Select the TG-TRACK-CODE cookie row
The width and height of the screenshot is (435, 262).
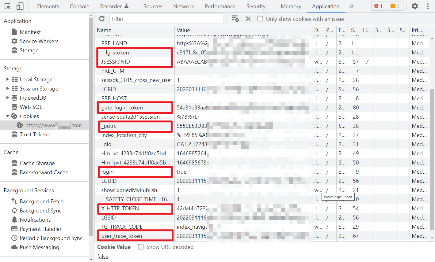pyautogui.click(x=262, y=227)
